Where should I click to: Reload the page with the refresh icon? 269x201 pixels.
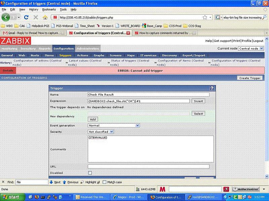26,17
